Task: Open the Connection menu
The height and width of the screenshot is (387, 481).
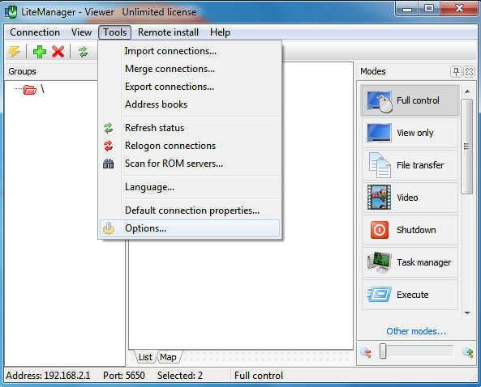Action: click(x=35, y=32)
